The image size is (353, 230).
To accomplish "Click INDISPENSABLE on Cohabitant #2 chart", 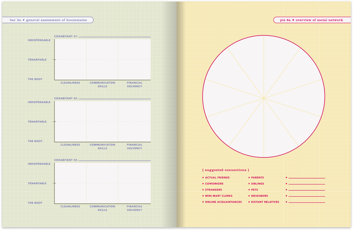I will (39, 102).
